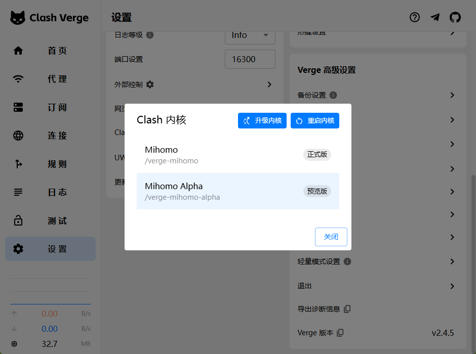Click the info icon beside 备份设置
476x354 pixels.
333,95
